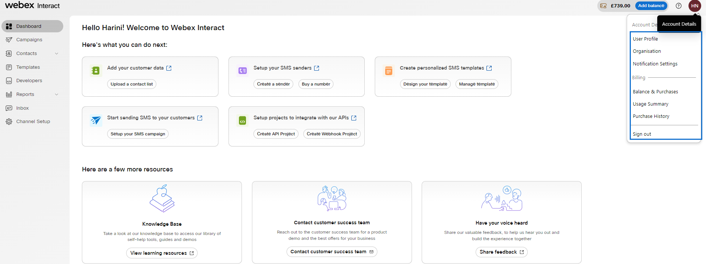Click the webex Interact logo

pos(32,5)
